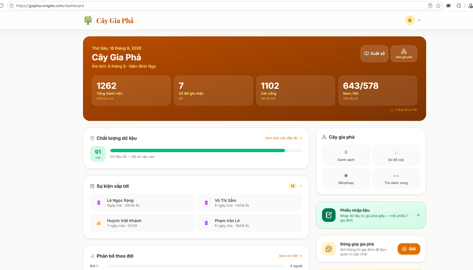Open Xem chi tiết generation distribution link

click(x=290, y=256)
